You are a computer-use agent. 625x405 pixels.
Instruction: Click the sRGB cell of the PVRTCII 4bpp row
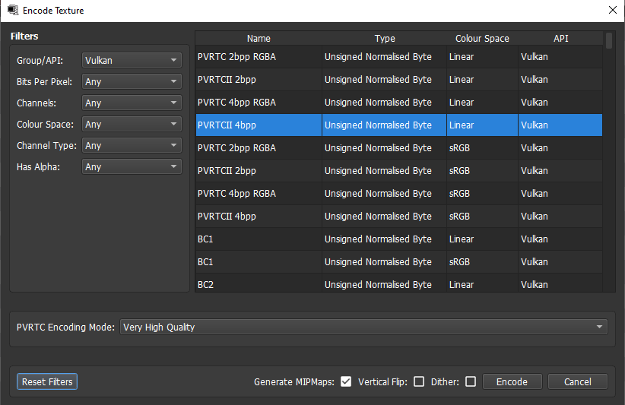click(x=482, y=217)
